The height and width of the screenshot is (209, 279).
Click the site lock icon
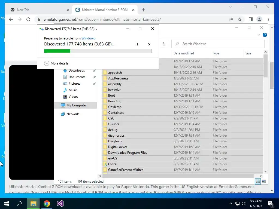[x=39, y=19]
